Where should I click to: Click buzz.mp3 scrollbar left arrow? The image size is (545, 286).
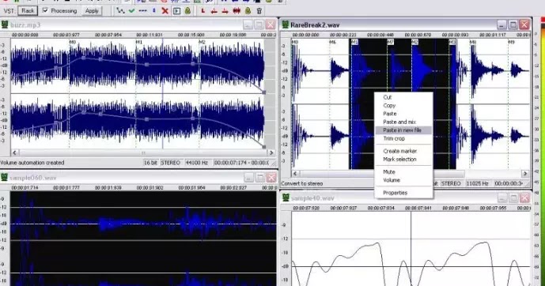click(14, 152)
